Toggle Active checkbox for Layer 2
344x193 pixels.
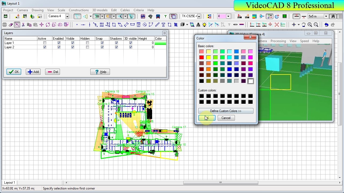pos(45,47)
